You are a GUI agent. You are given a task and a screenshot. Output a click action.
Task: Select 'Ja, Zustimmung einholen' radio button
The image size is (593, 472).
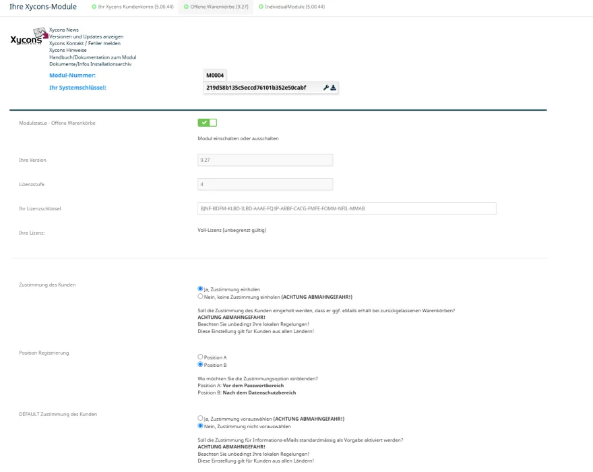coord(200,289)
